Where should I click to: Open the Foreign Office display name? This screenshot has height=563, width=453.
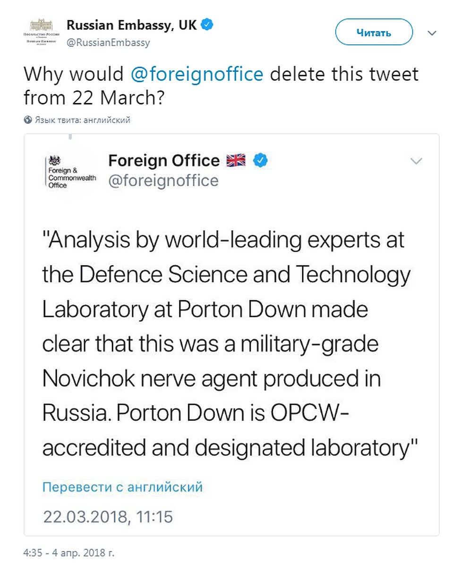[164, 161]
